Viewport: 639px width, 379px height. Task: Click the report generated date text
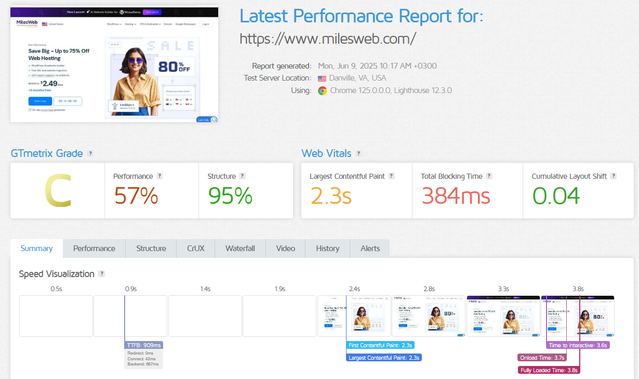[377, 66]
